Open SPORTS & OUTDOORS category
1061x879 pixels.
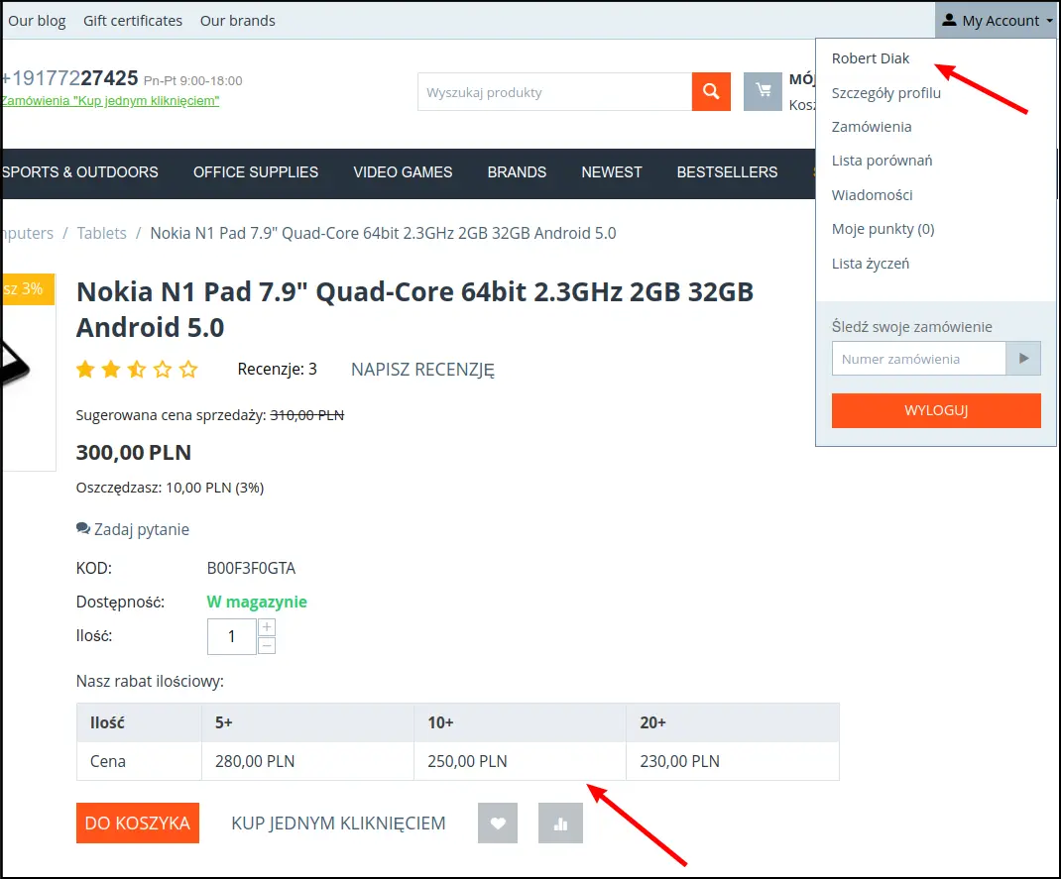click(x=80, y=172)
